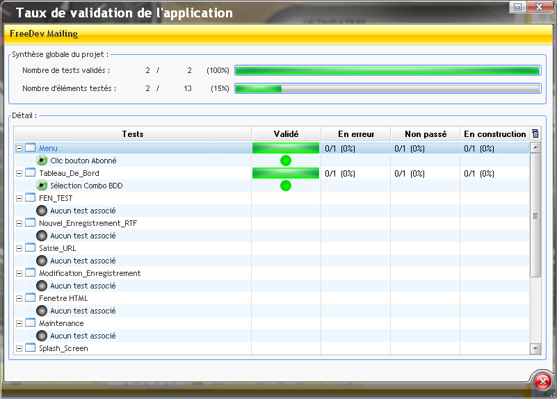The height and width of the screenshot is (399, 557).
Task: Sort by the Validé column header
Action: click(x=286, y=134)
